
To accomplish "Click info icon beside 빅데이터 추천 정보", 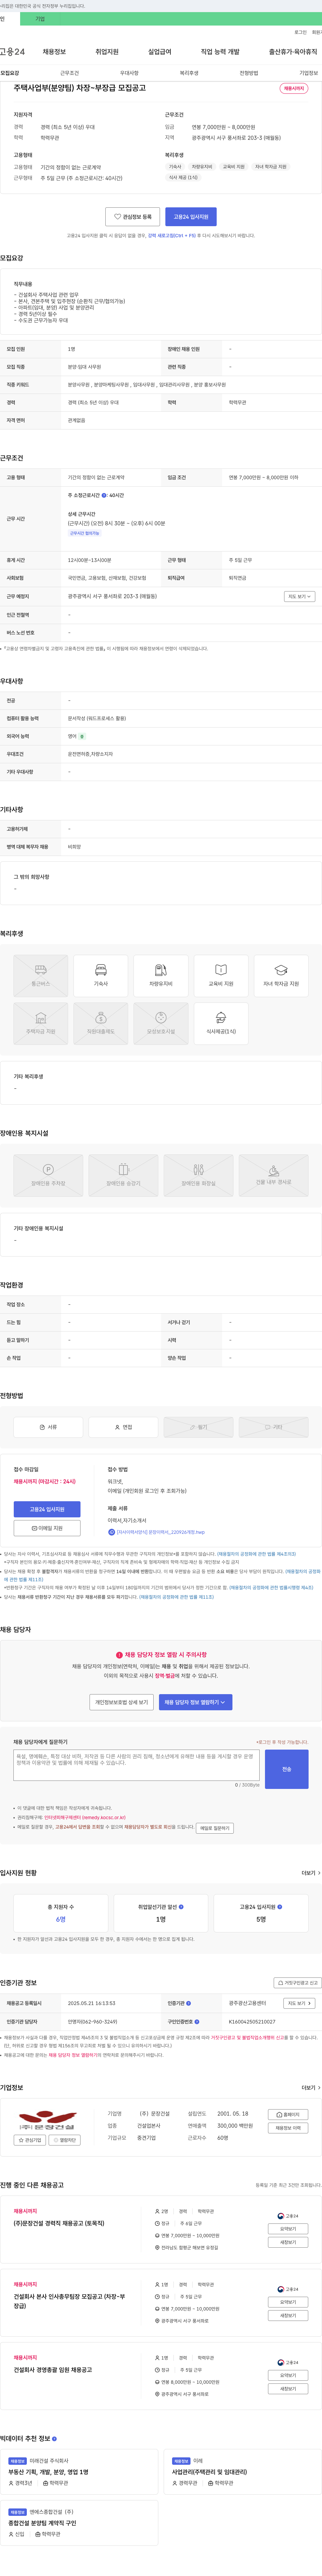I will [x=54, y=2439].
